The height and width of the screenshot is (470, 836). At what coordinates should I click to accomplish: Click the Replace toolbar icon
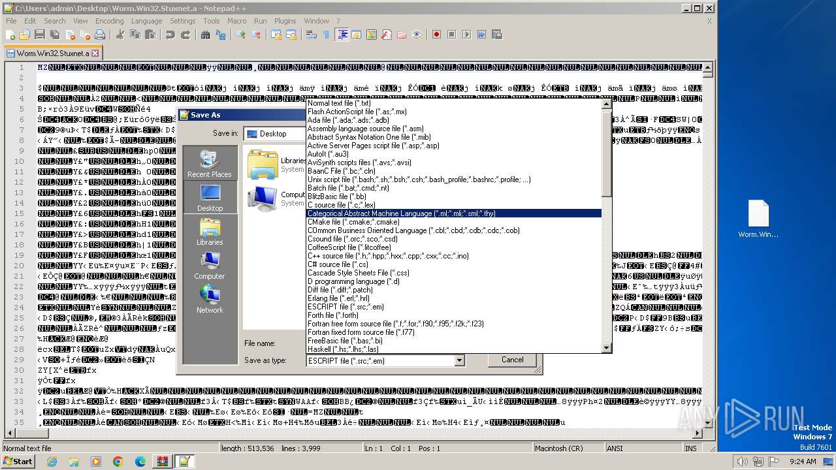(x=221, y=35)
